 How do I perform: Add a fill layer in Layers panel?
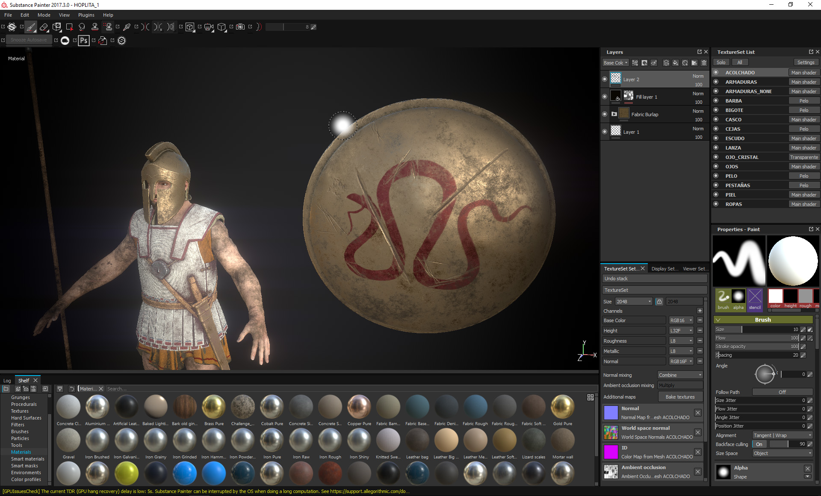point(676,63)
